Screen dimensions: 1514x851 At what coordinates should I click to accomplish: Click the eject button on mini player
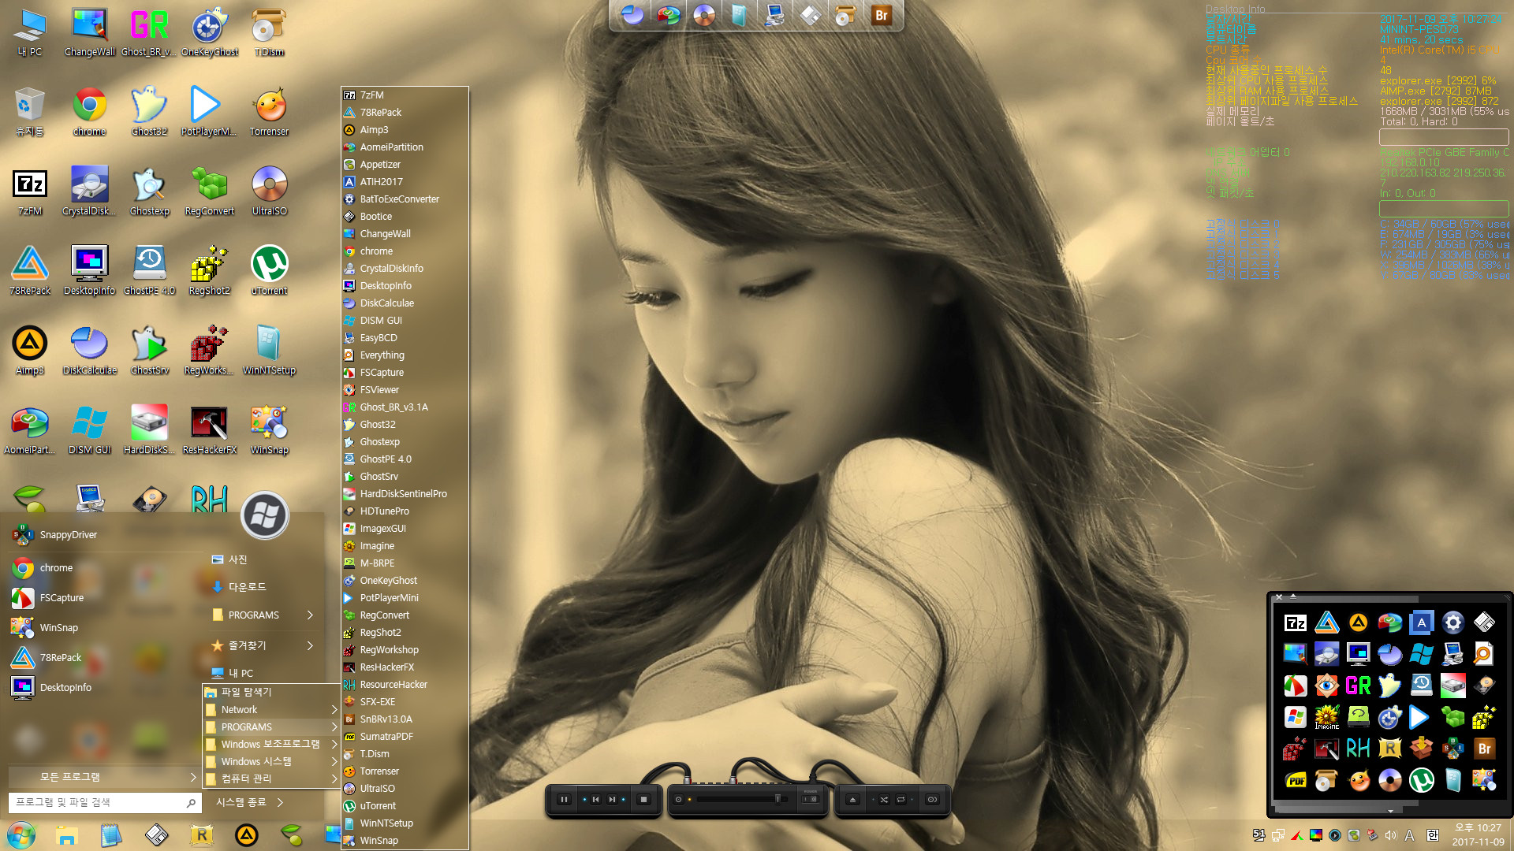pos(852,799)
